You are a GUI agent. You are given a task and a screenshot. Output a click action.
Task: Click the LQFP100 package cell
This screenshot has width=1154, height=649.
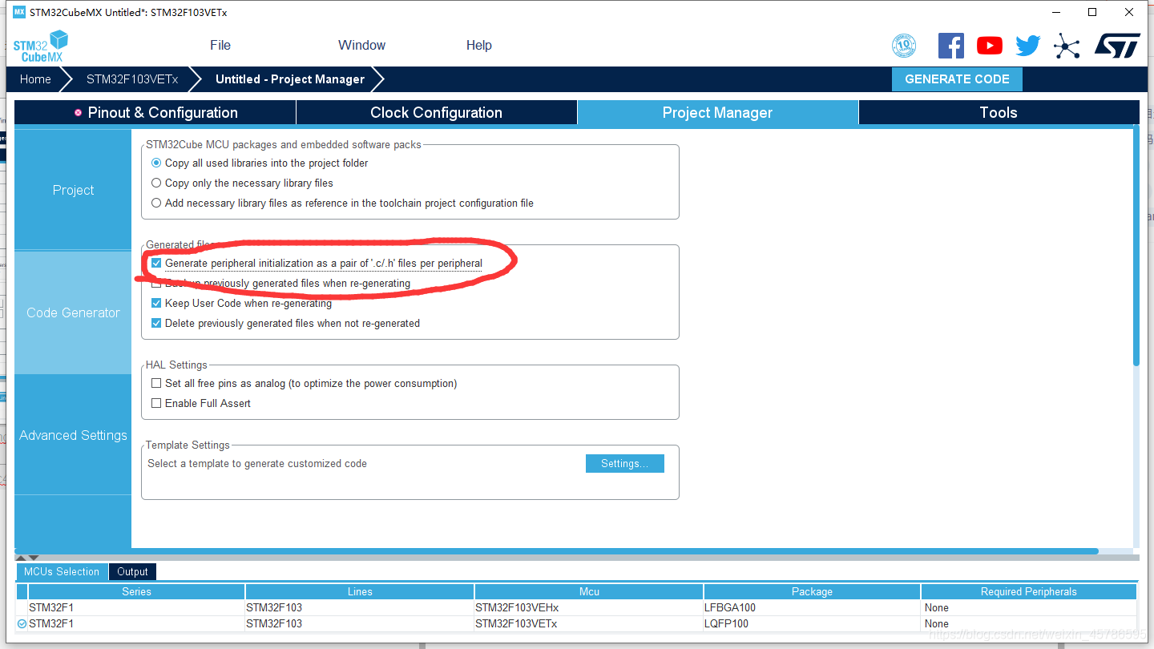pos(812,623)
